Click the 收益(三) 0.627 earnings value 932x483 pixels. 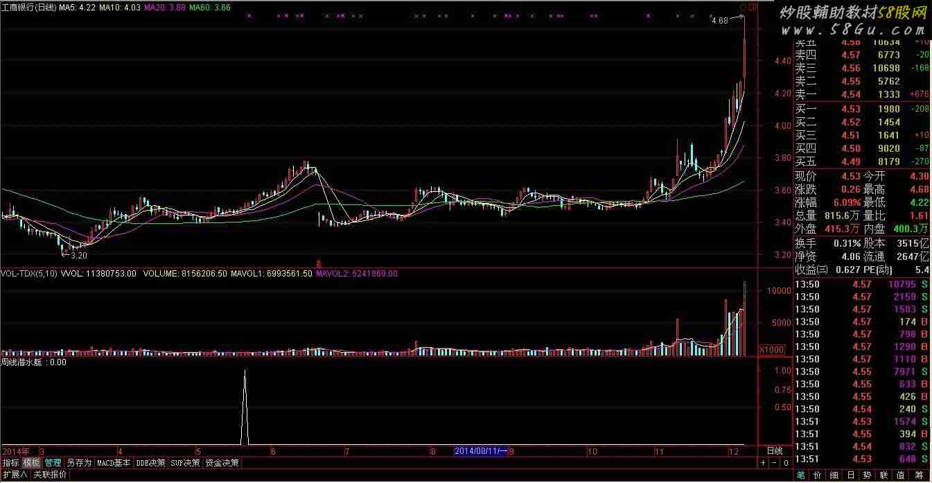[848, 270]
